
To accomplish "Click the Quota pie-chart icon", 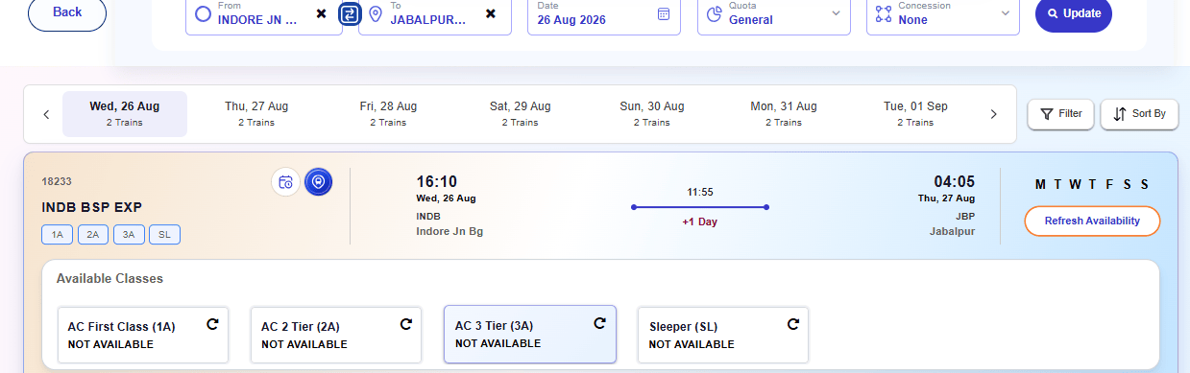I will click(x=714, y=13).
